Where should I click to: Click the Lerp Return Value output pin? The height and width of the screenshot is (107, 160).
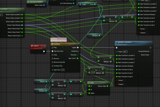[107, 86]
